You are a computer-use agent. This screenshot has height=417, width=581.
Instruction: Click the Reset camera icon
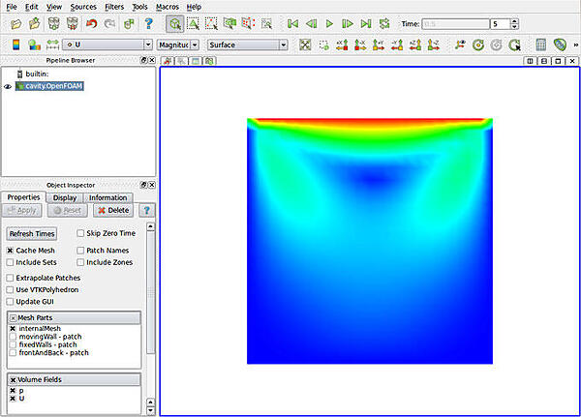[305, 45]
